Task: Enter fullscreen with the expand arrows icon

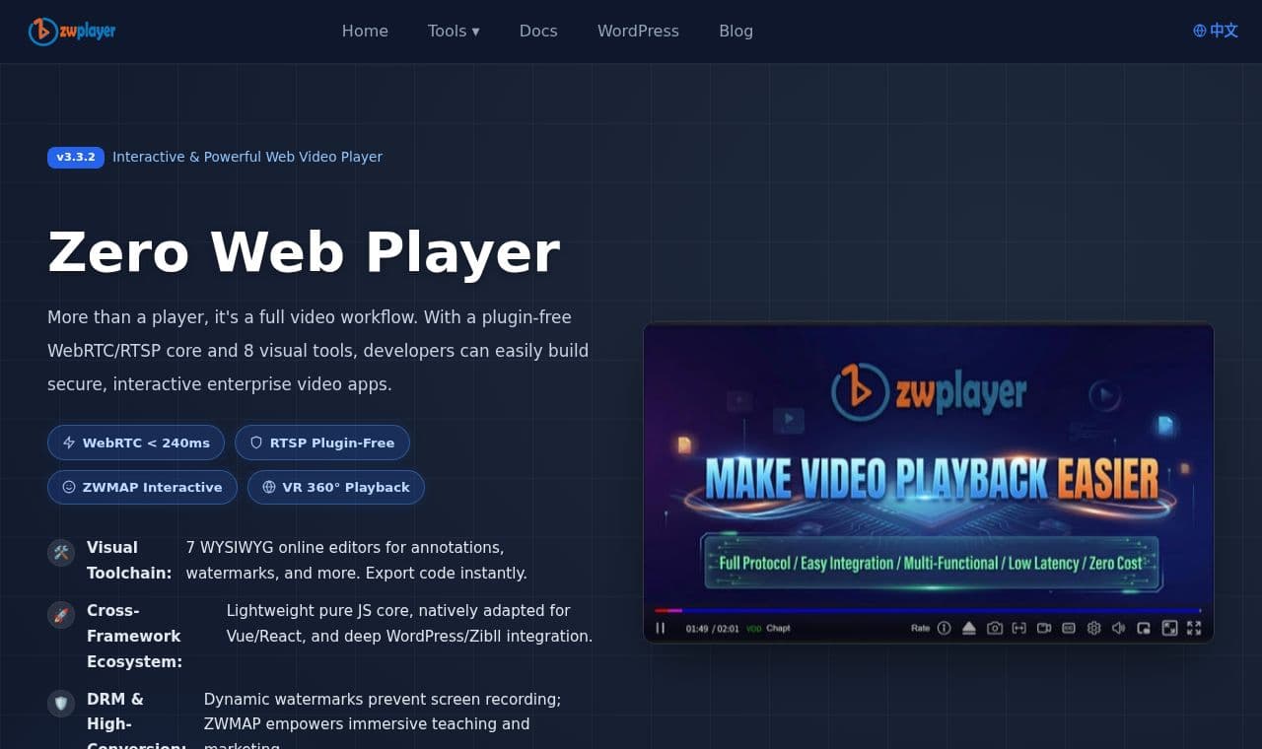Action: [x=1194, y=628]
